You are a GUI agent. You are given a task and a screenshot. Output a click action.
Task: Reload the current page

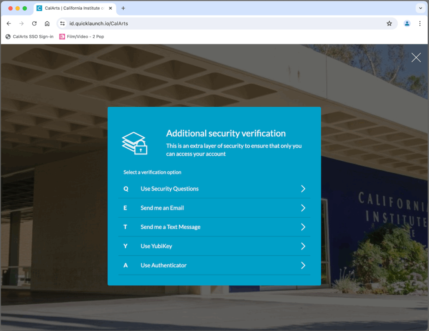click(x=34, y=23)
